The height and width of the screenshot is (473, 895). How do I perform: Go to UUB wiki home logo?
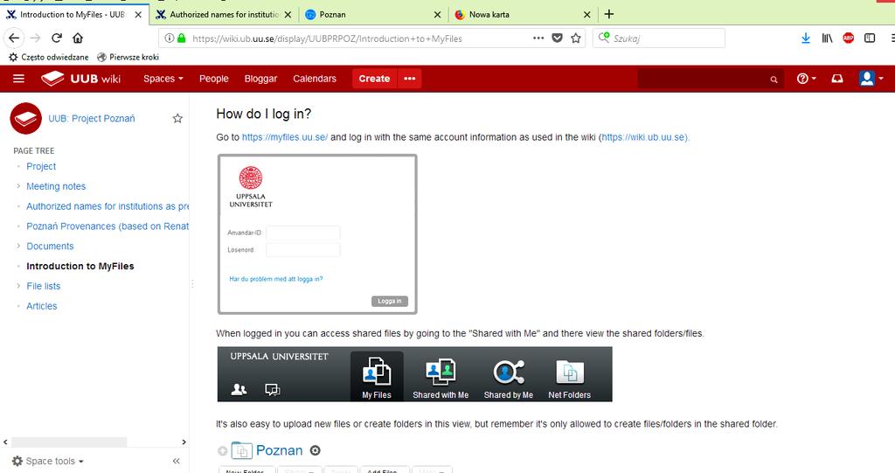[x=81, y=79]
